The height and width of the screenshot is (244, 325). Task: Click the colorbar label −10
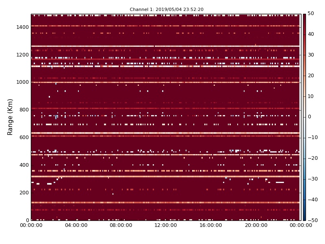(312, 137)
